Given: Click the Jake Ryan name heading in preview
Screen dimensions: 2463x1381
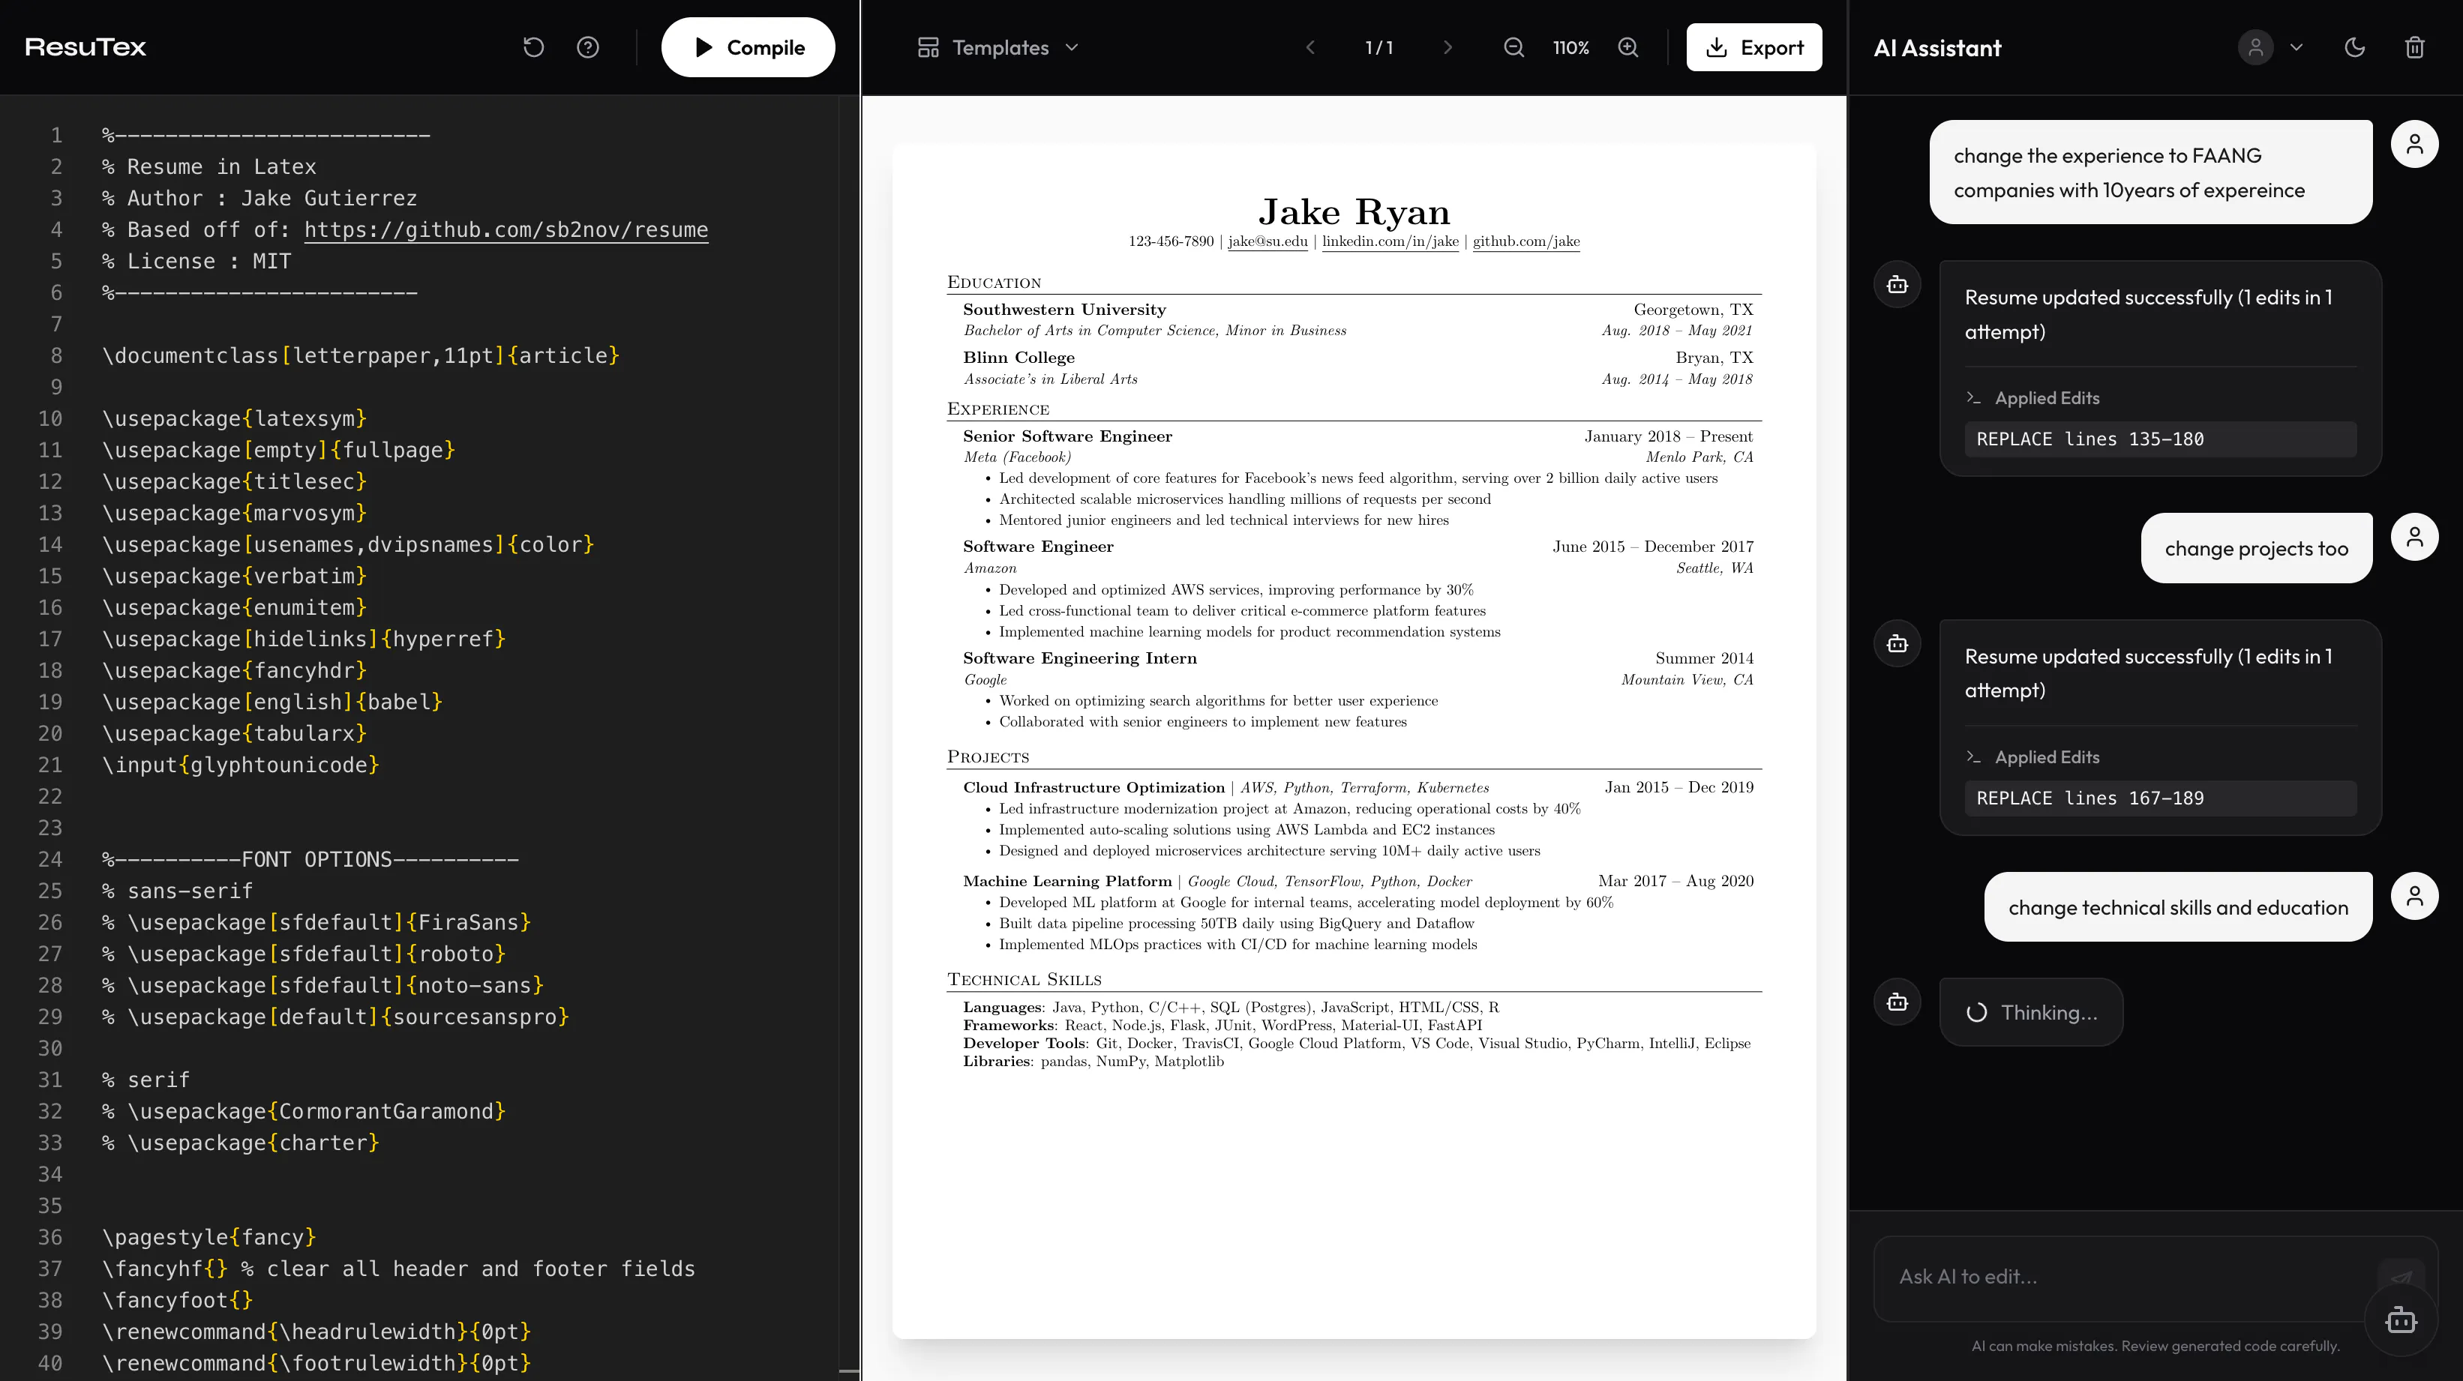Looking at the screenshot, I should coord(1354,211).
